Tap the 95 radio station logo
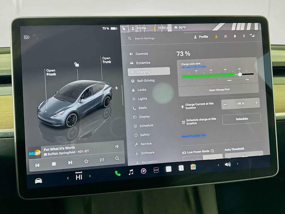Image resolution: width=285 pixels, height=214 pixels. click(35, 153)
